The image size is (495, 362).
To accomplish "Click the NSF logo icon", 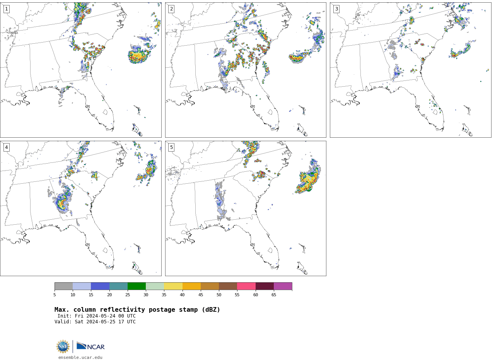I will (63, 347).
